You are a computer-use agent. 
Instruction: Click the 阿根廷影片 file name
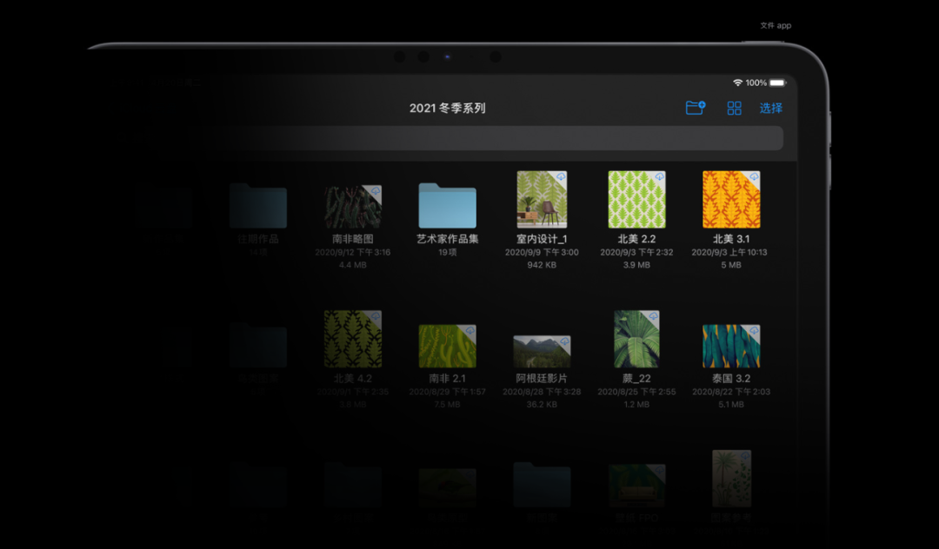pos(542,378)
